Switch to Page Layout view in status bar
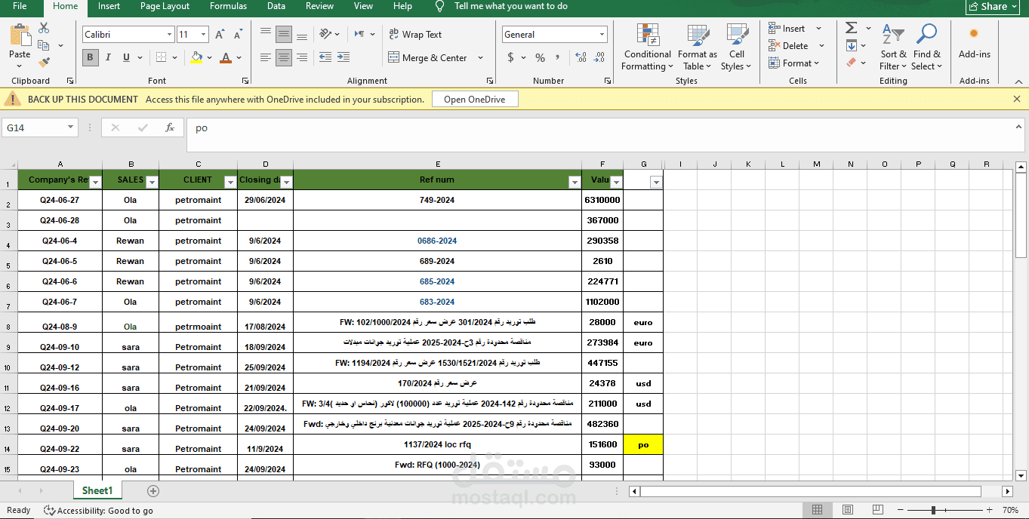Screen dimensions: 1029x519 click(848, 510)
